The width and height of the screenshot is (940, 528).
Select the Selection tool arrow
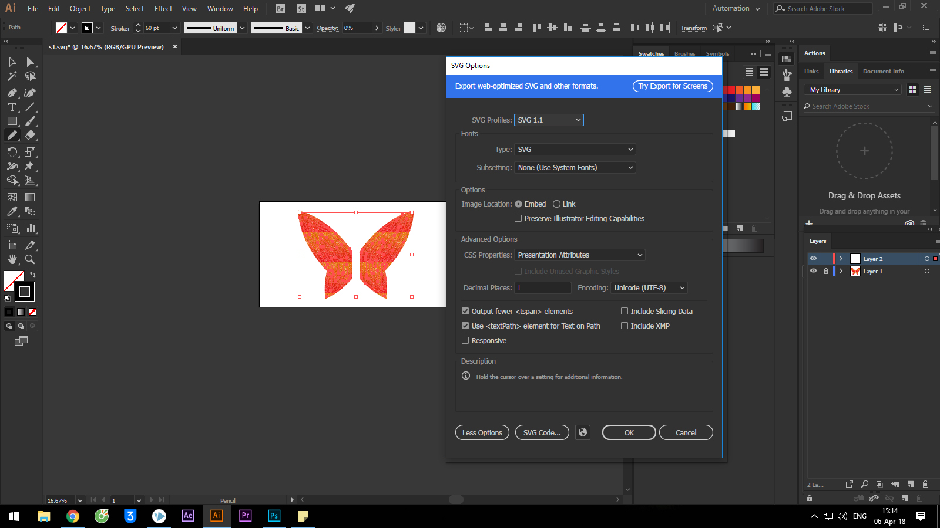tap(12, 62)
